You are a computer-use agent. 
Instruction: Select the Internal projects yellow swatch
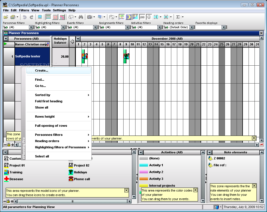(x=143, y=186)
